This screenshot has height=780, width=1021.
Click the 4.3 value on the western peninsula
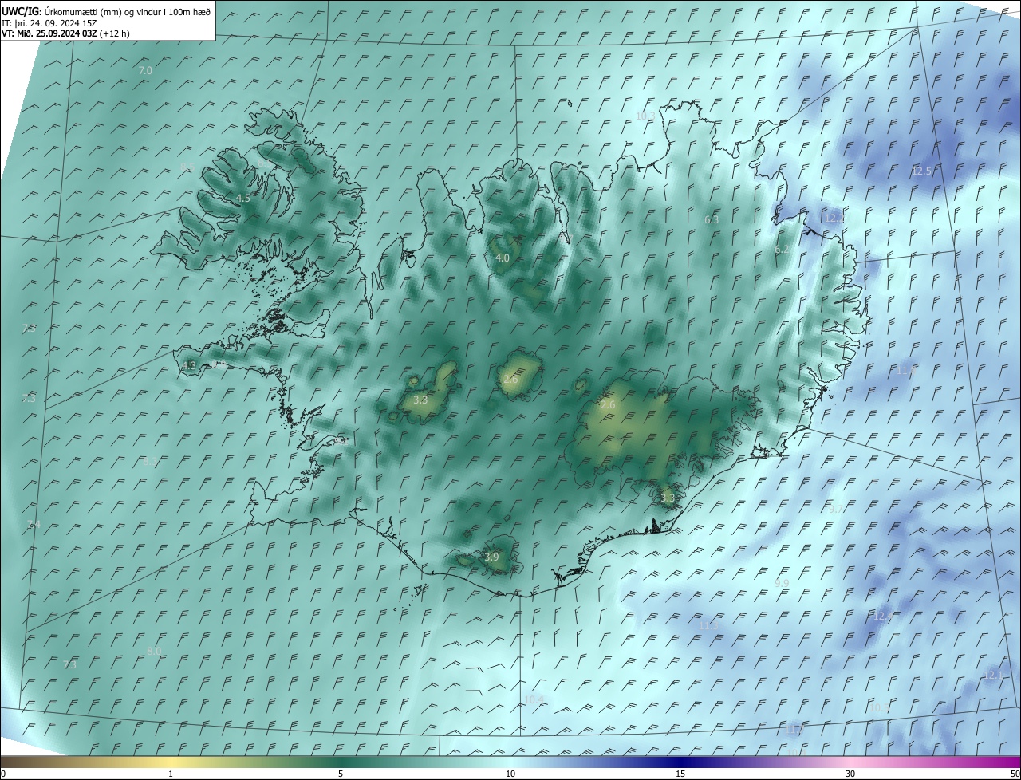tap(188, 366)
